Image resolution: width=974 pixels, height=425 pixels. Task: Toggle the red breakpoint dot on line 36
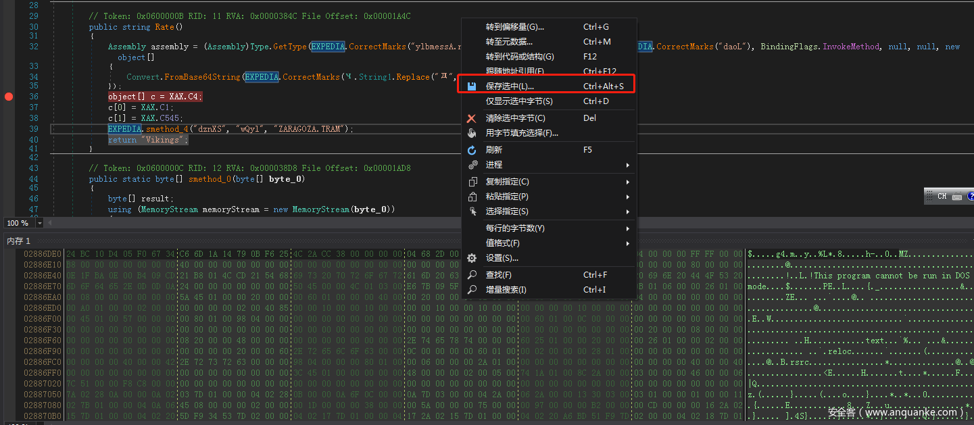(x=9, y=97)
